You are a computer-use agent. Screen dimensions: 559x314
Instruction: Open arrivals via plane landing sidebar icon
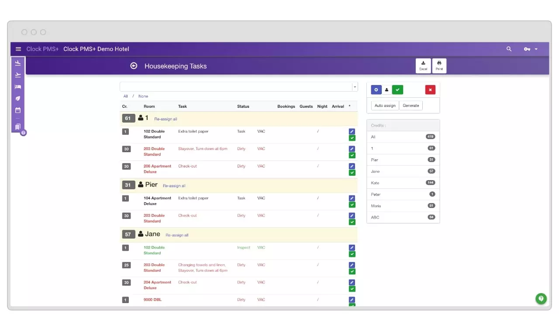[18, 63]
